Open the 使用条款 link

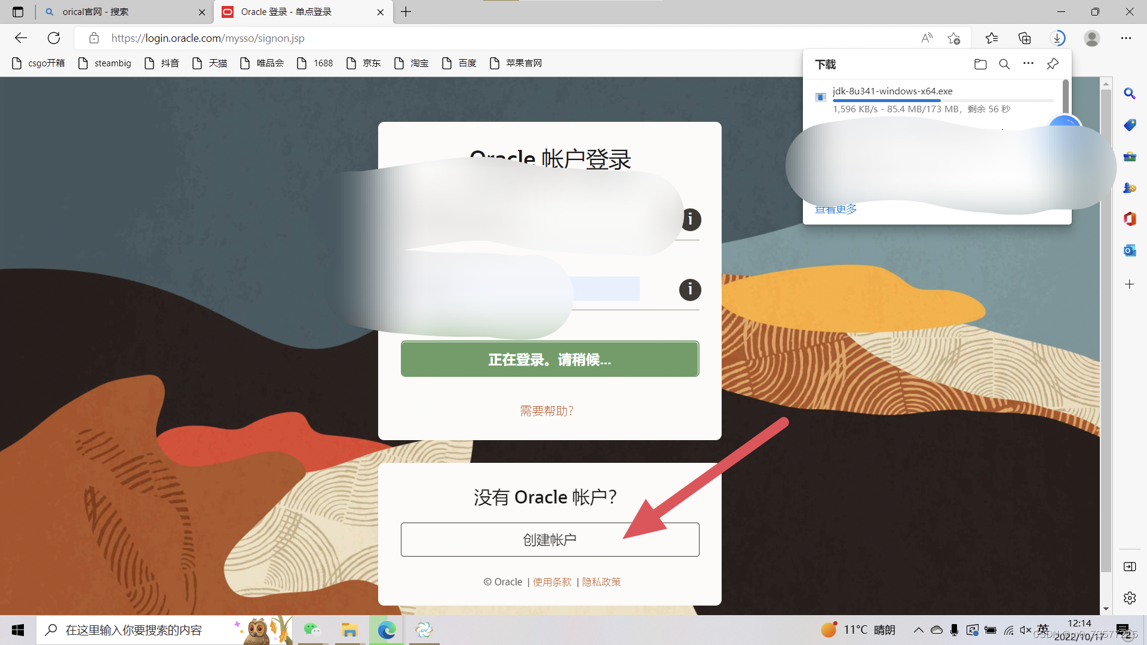click(x=552, y=582)
